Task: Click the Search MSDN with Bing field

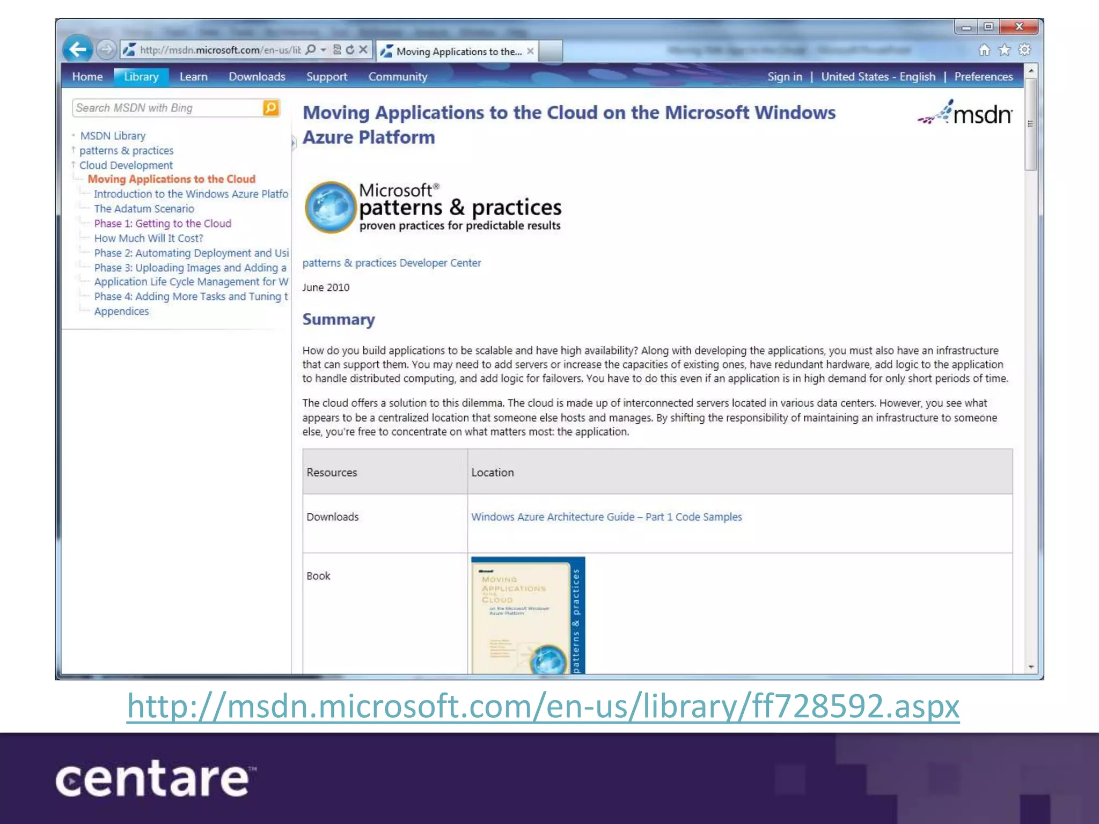Action: [167, 108]
